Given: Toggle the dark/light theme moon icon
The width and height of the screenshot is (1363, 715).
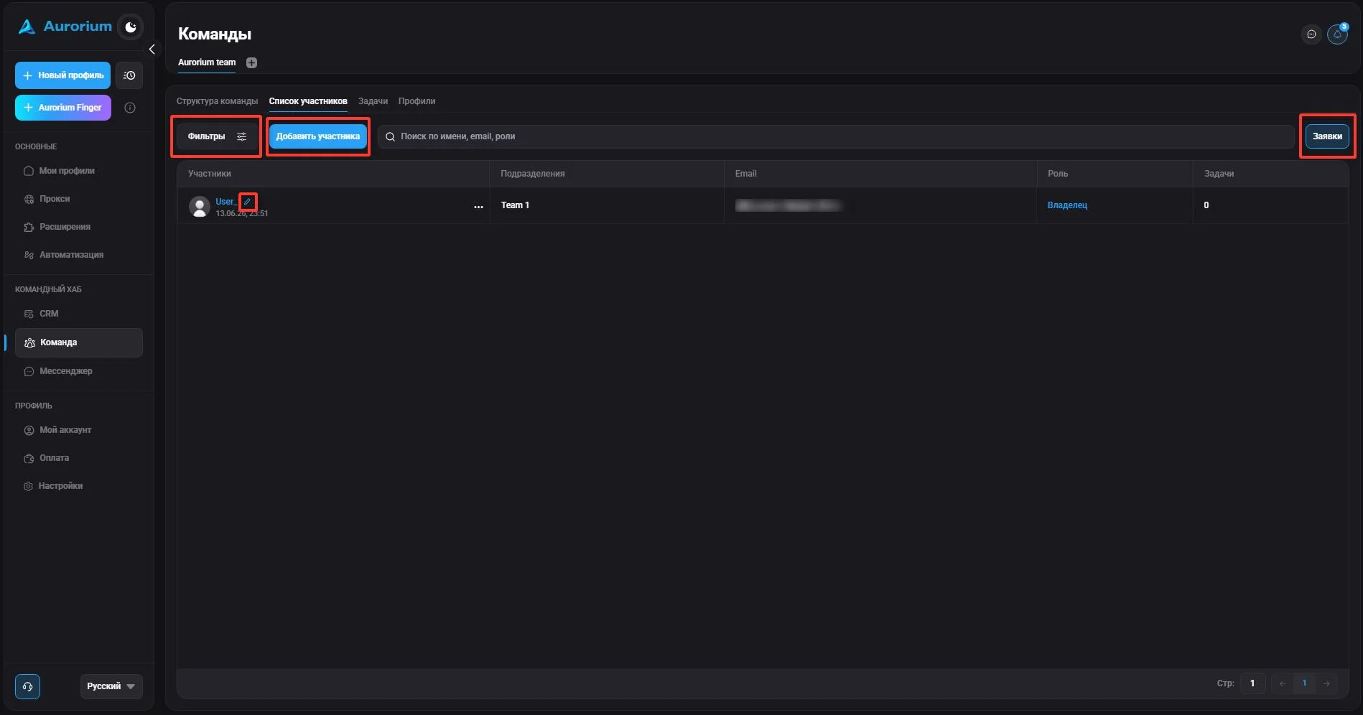Looking at the screenshot, I should pos(131,27).
